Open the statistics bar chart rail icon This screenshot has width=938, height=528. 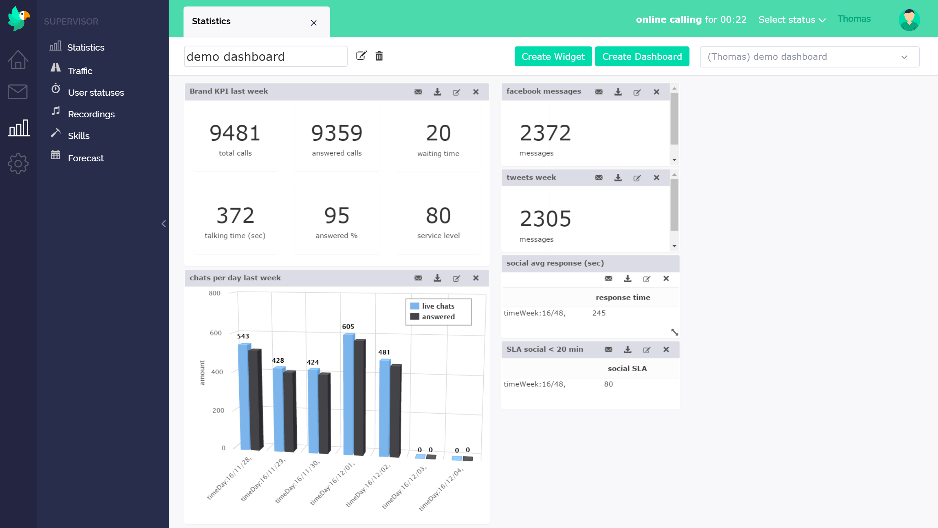19,128
